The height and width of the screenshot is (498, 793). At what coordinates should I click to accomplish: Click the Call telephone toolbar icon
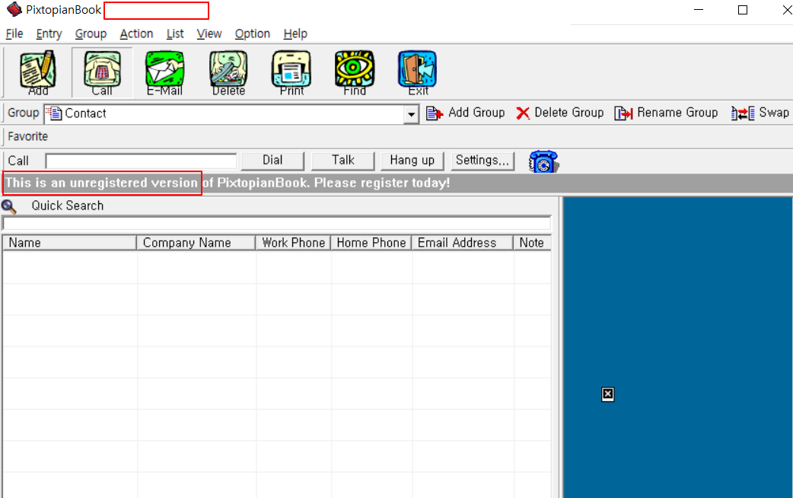tap(102, 72)
